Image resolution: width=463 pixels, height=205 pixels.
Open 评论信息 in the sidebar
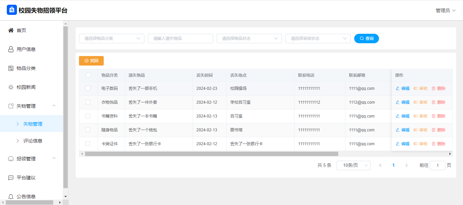[x=33, y=141]
